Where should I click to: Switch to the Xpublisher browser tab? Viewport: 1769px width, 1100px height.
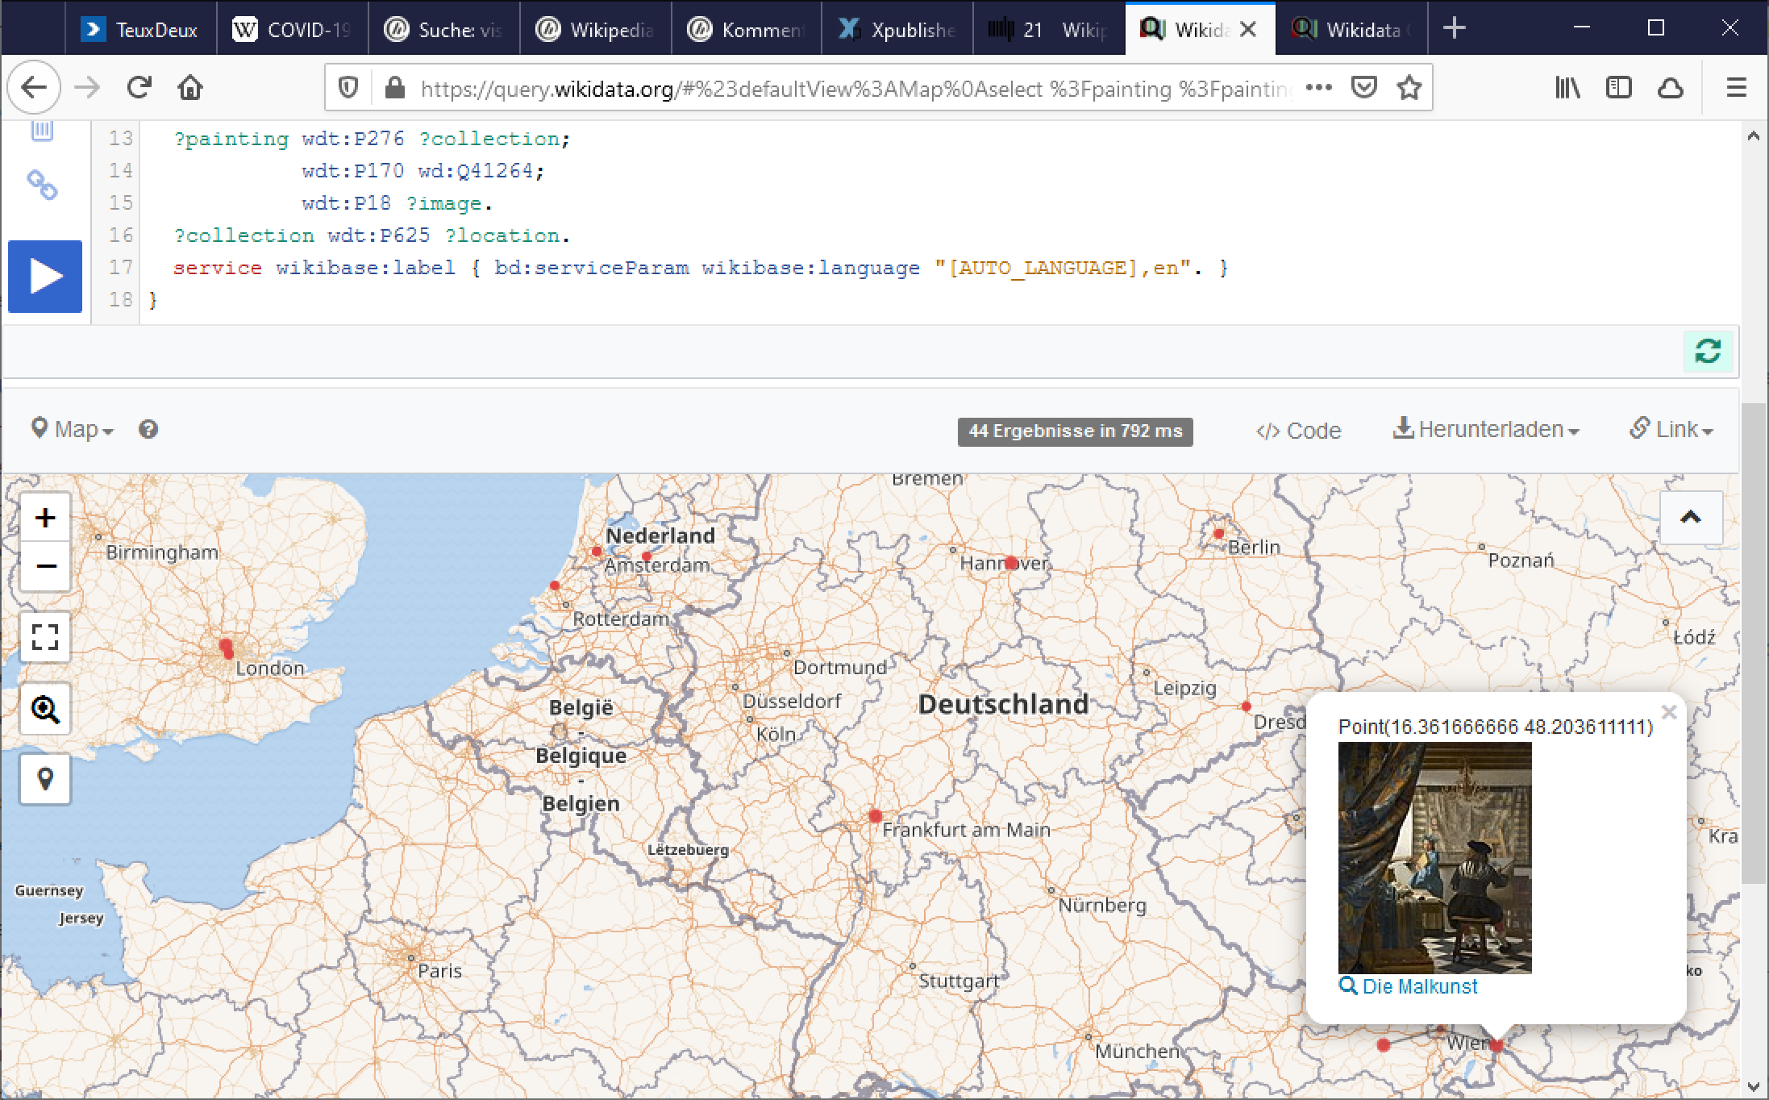point(897,30)
